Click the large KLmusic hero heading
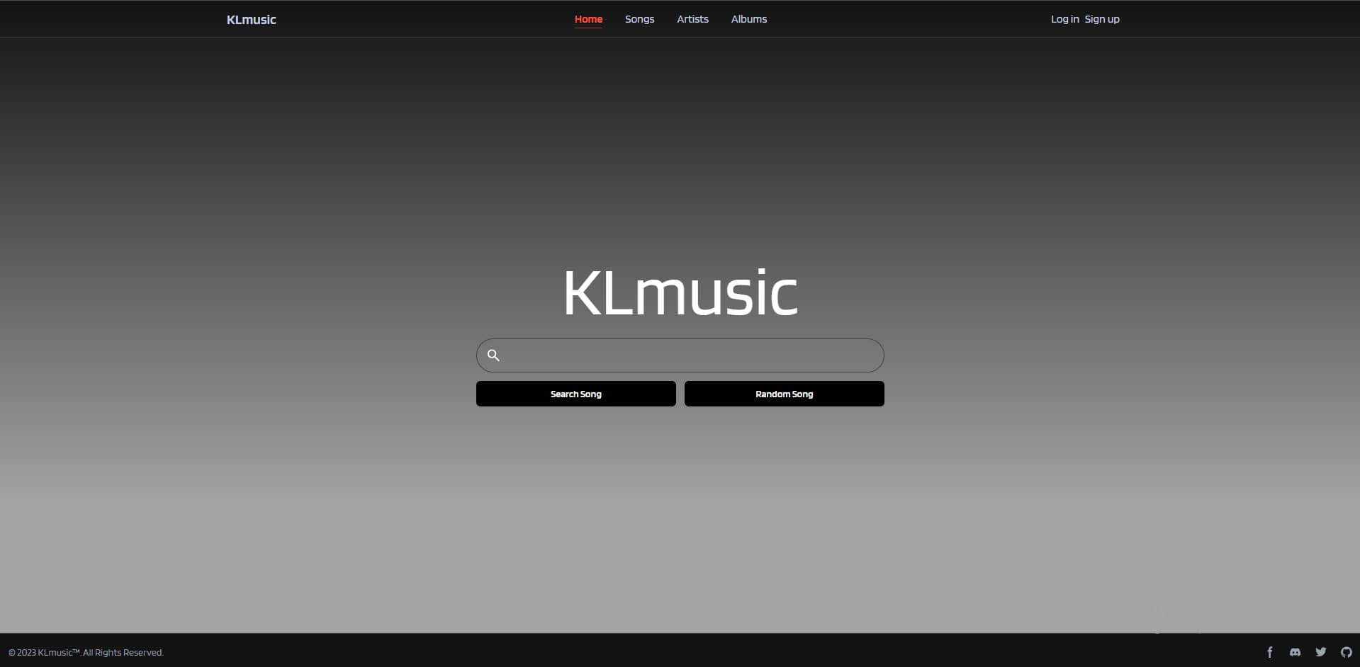 click(x=680, y=292)
